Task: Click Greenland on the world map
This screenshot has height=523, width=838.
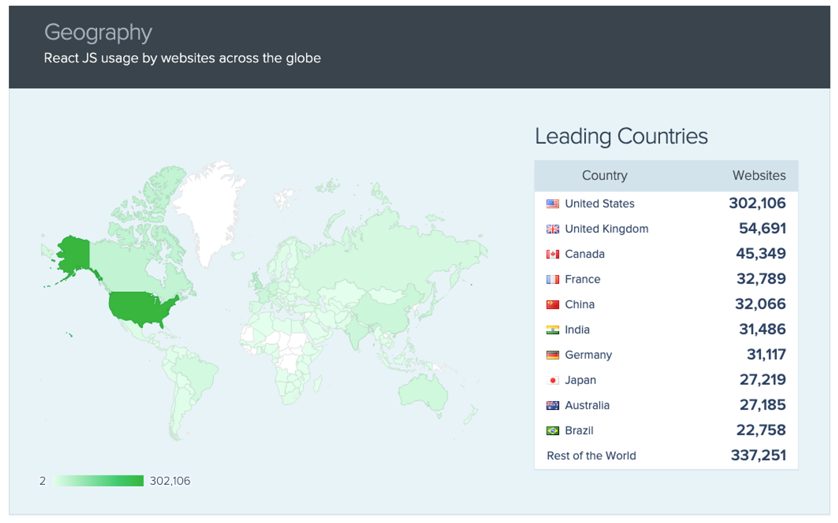Action: [x=209, y=209]
